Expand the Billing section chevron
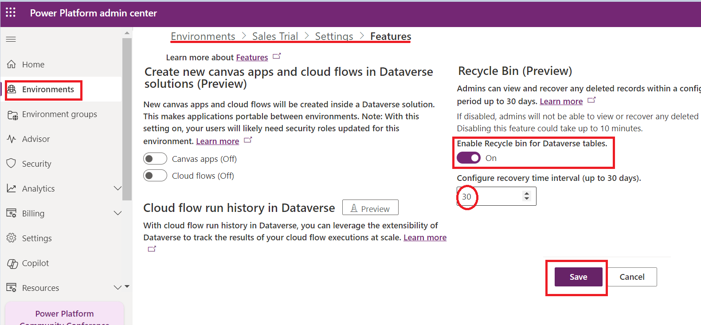This screenshot has height=325, width=701. (x=117, y=213)
